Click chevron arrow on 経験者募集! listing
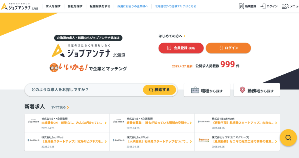The width and height of the screenshot is (299, 158). click(x=191, y=123)
